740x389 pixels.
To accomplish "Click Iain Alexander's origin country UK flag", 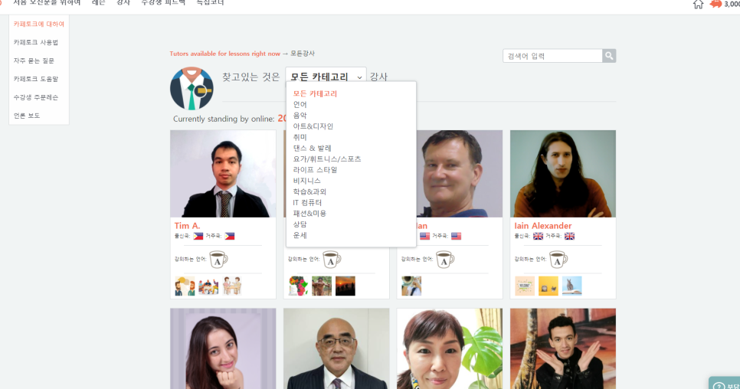I will click(x=538, y=236).
